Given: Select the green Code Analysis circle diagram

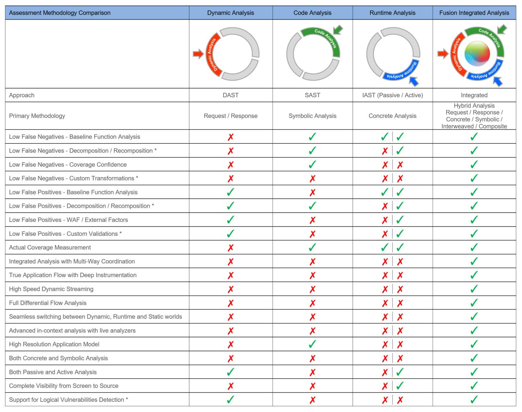Looking at the screenshot, I should click(313, 54).
